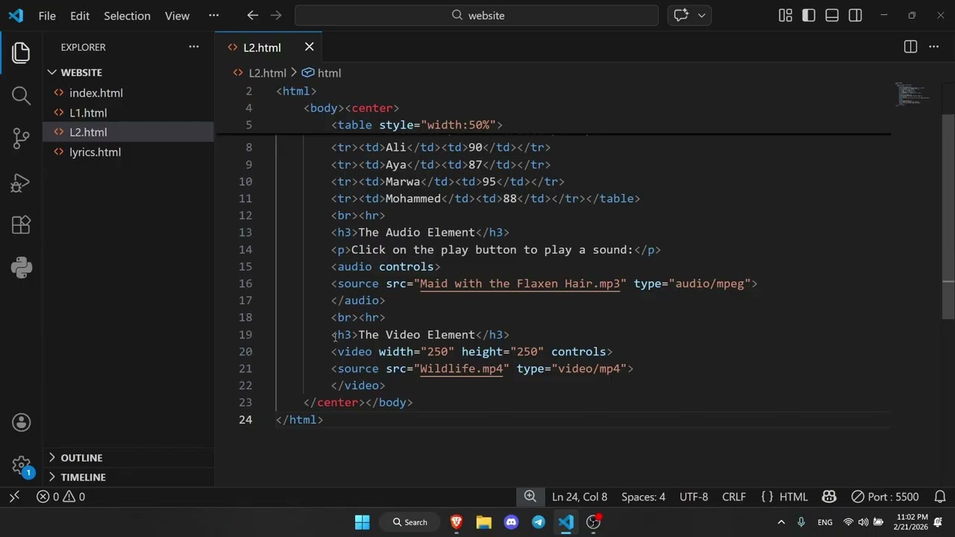Open Explorer Views and More Actions
Viewport: 955px width, 537px height.
[194, 46]
